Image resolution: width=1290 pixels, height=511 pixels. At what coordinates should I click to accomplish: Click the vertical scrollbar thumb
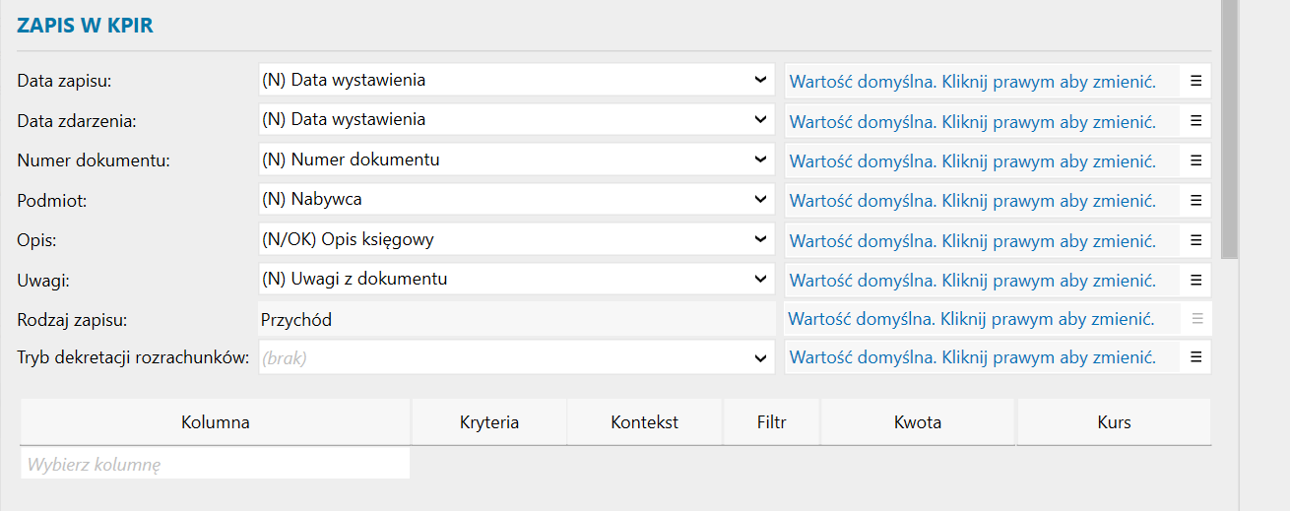(1229, 128)
